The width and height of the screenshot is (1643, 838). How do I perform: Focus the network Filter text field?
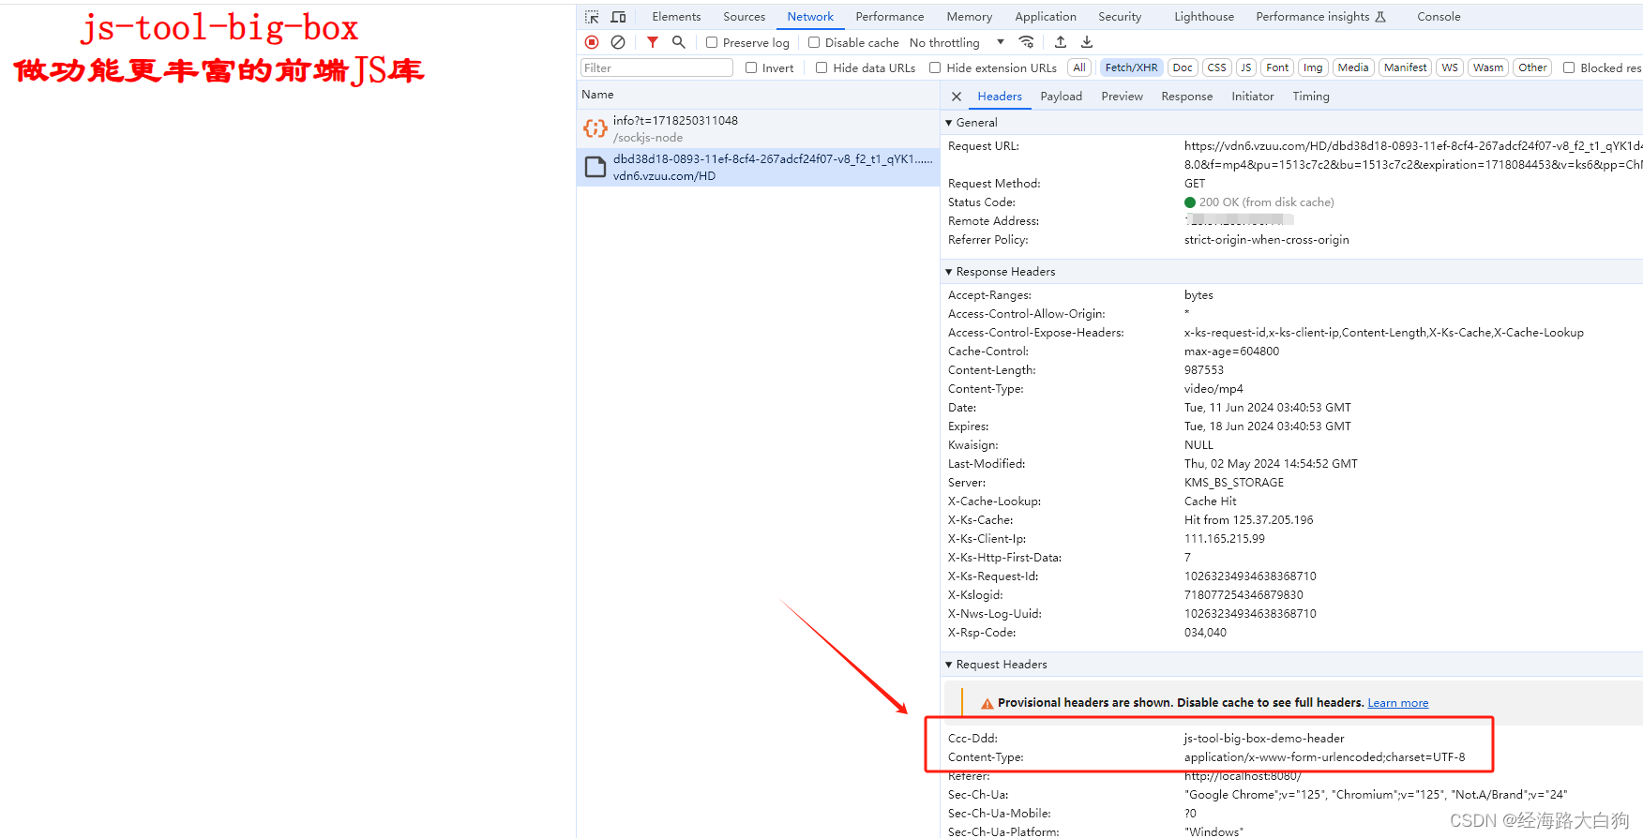pyautogui.click(x=656, y=67)
